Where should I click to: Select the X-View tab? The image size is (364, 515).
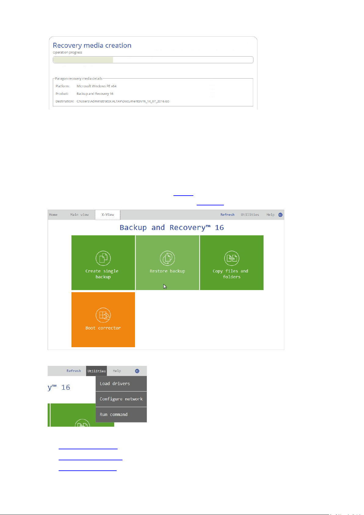point(107,215)
